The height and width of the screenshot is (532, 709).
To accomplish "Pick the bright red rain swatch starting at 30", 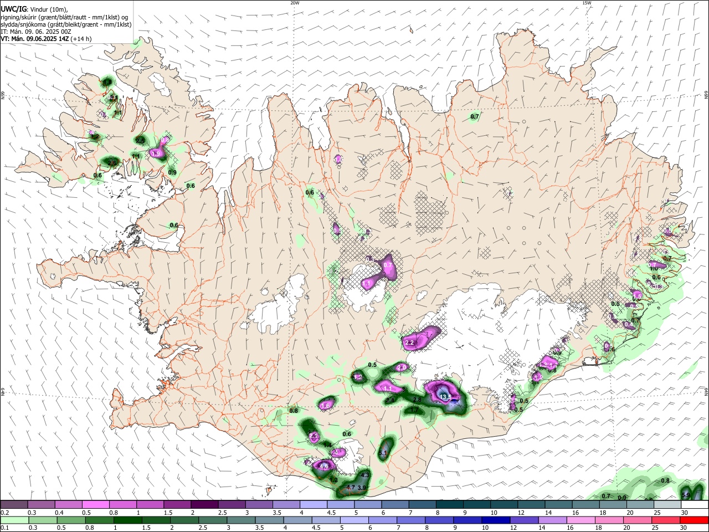I will [694, 520].
